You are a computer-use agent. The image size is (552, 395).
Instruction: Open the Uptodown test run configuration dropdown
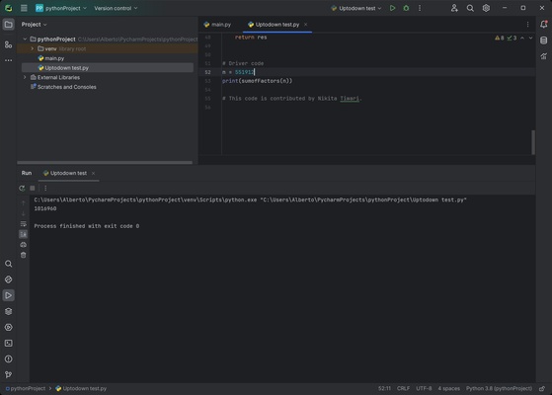pos(356,8)
